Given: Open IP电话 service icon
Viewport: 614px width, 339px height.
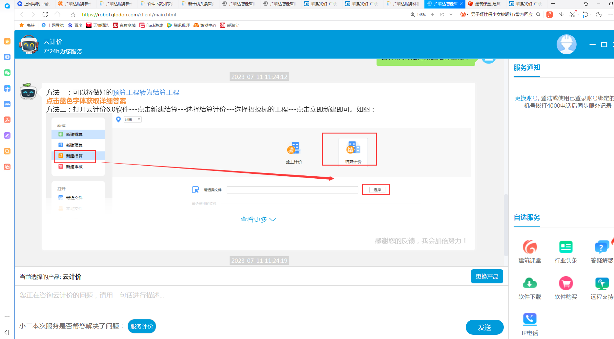Looking at the screenshot, I should tap(530, 324).
